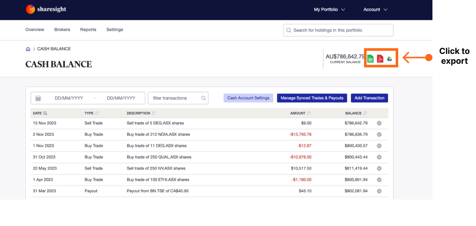Sort transactions by Balance column
The width and height of the screenshot is (476, 226).
[356, 113]
